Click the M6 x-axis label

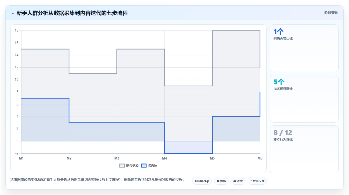point(260,158)
